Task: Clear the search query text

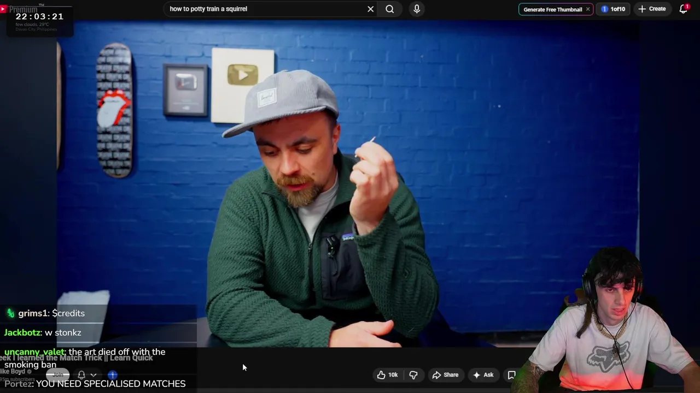Action: [370, 9]
